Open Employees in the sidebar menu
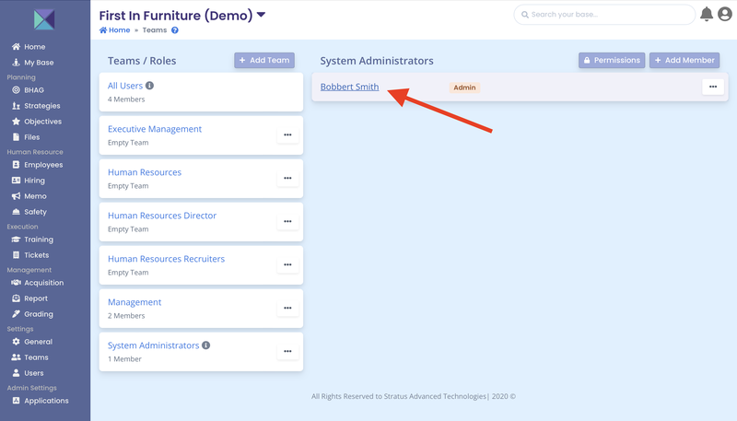Screen dimensions: 737x421 tap(43, 165)
